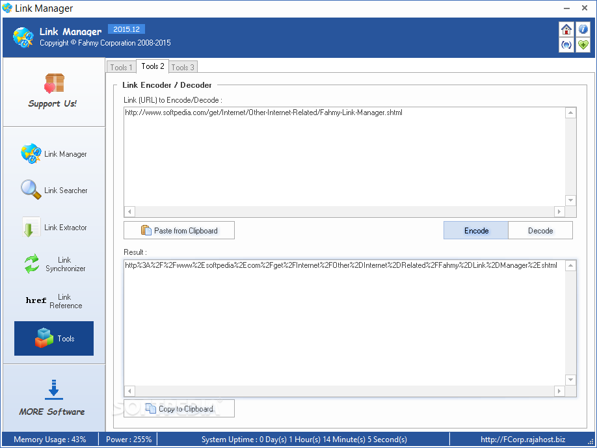Open Link Manager from the sidebar
Screen dimensions: 597x448
pyautogui.click(x=54, y=153)
